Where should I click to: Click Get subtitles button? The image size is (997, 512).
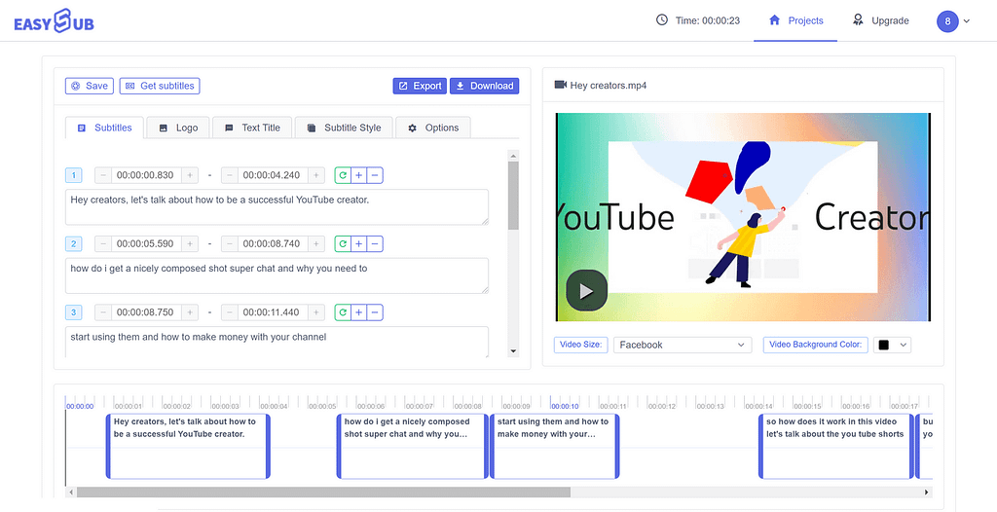tap(160, 86)
